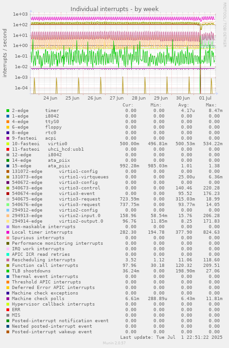Click the 294913-edge virtio2-input.0 swatch
This screenshot has height=348, width=229.
[8, 216]
